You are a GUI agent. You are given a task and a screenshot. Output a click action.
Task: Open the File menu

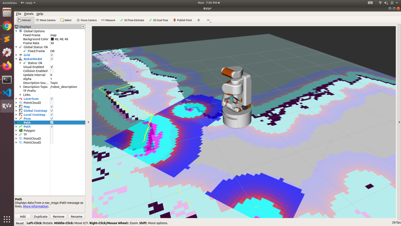(18, 14)
